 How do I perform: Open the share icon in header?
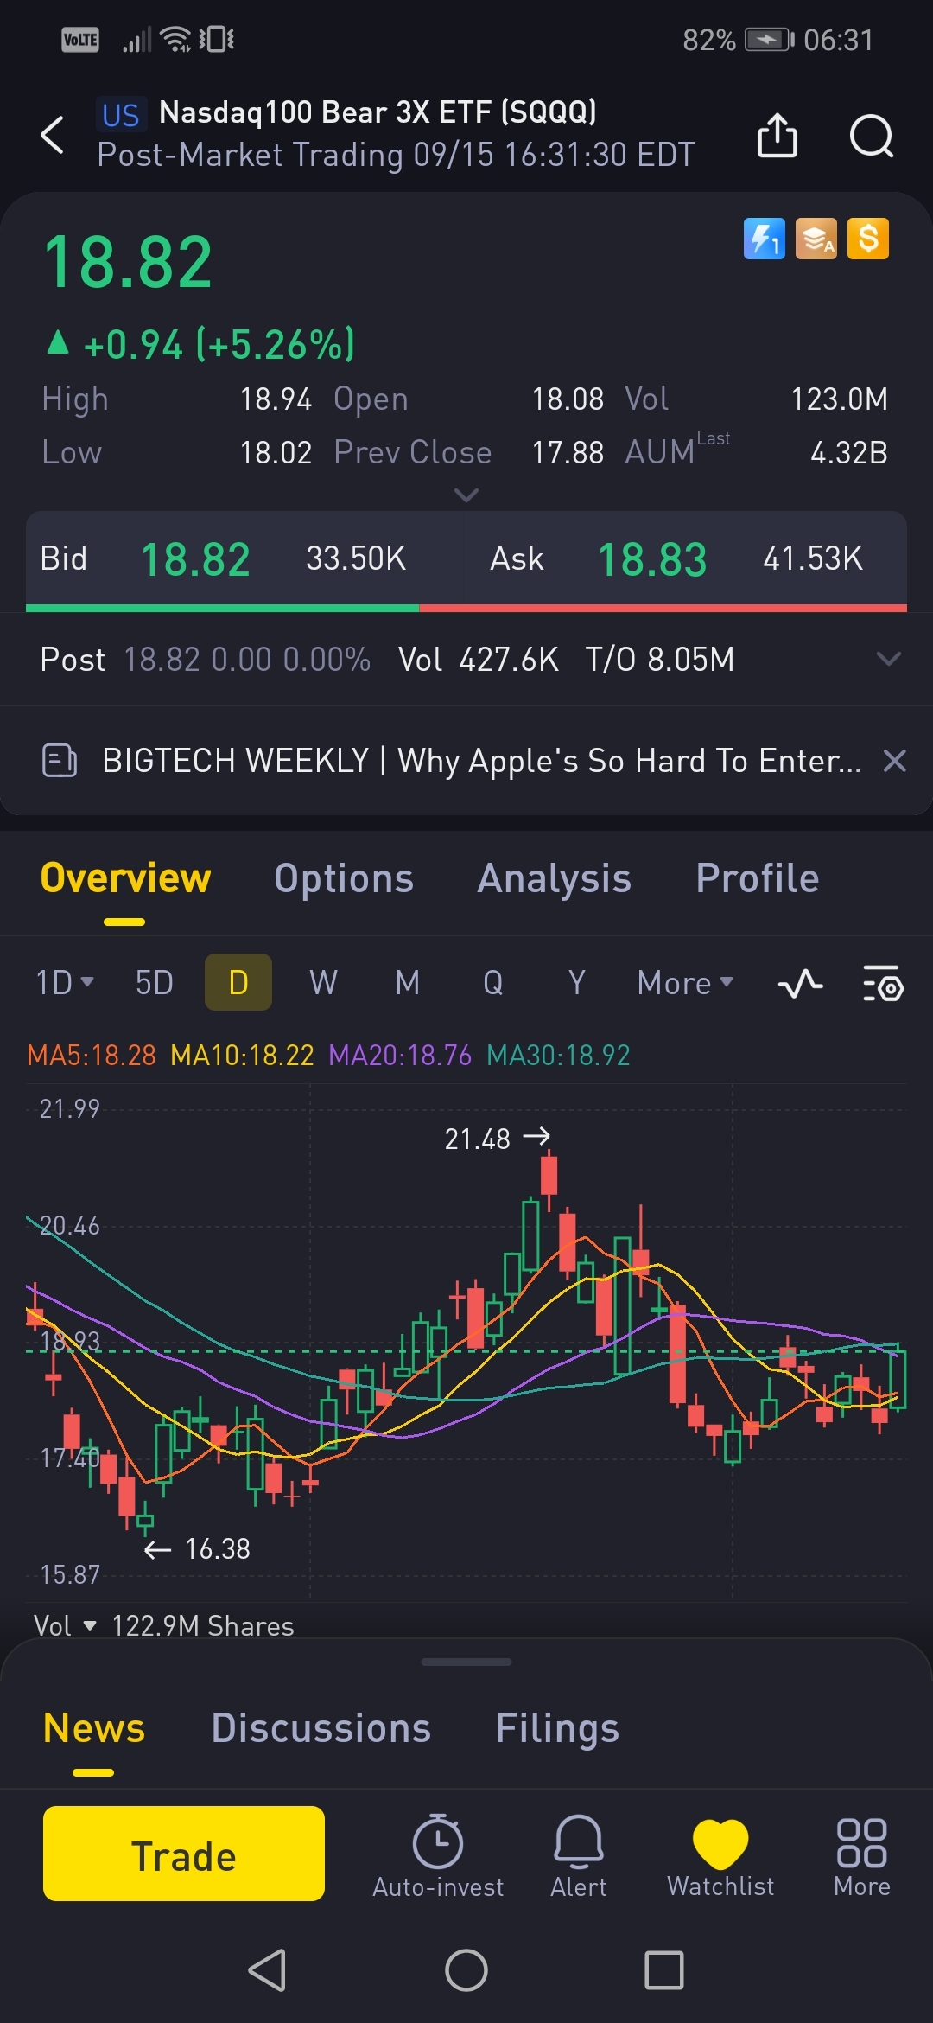coord(777,135)
